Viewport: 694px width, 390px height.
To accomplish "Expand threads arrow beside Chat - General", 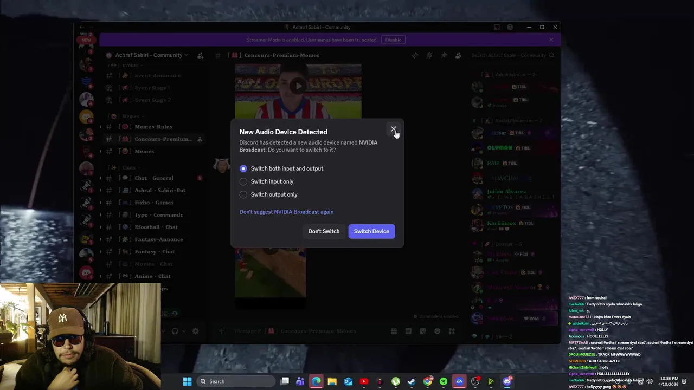I will click(x=100, y=178).
